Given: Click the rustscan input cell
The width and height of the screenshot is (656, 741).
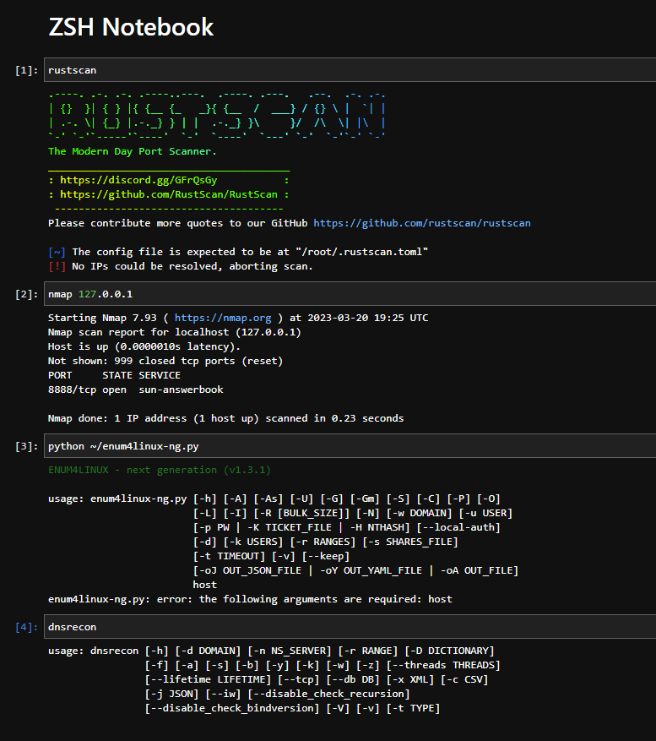Looking at the screenshot, I should tap(350, 70).
